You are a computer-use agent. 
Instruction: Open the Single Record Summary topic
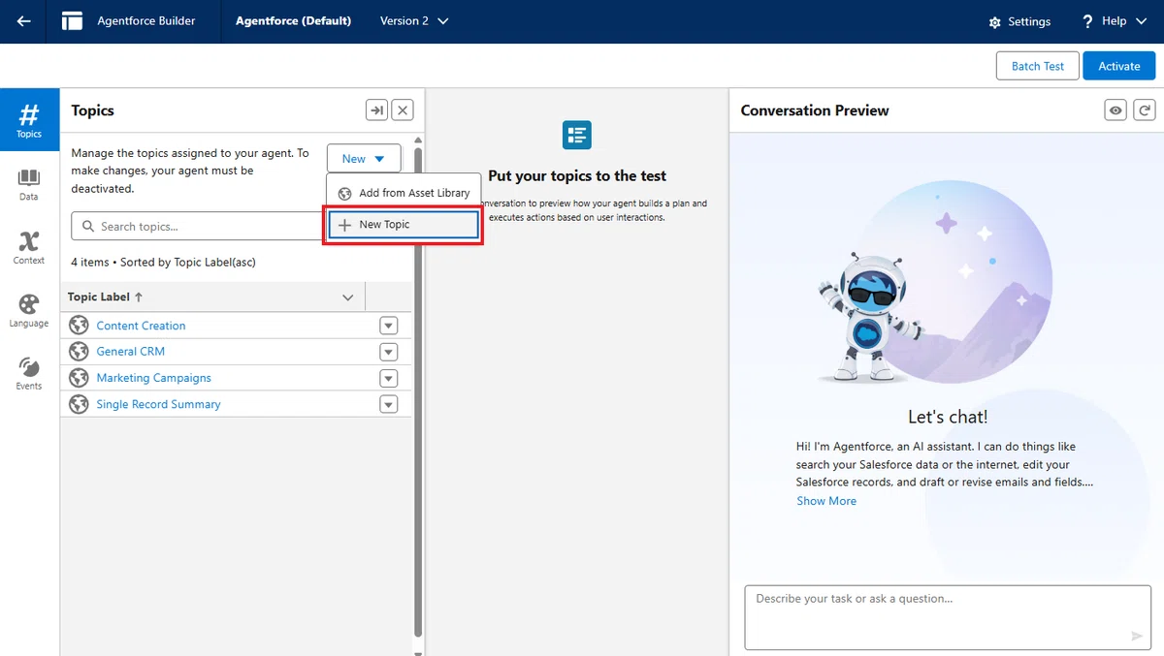pyautogui.click(x=158, y=404)
